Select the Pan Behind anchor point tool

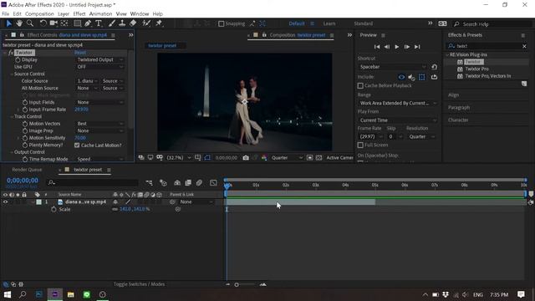click(x=64, y=23)
